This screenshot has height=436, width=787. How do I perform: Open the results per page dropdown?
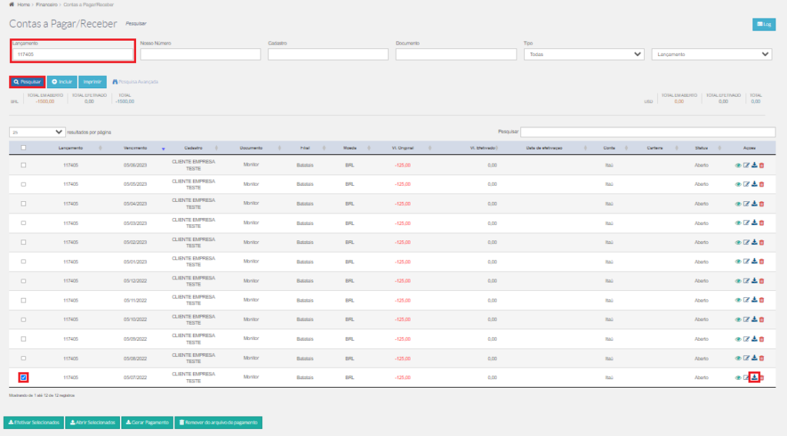37,132
